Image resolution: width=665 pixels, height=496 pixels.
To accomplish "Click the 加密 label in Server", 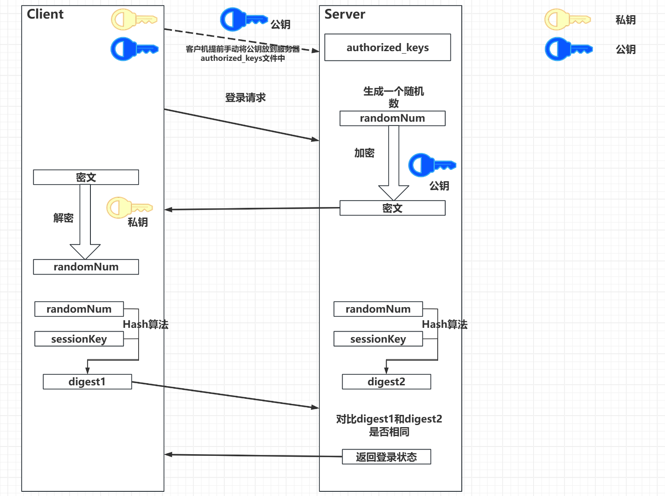I will click(364, 153).
